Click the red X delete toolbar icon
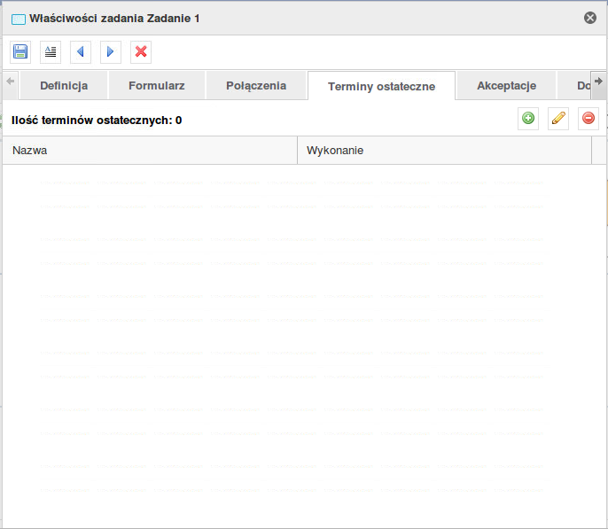608x529 pixels. coord(141,52)
